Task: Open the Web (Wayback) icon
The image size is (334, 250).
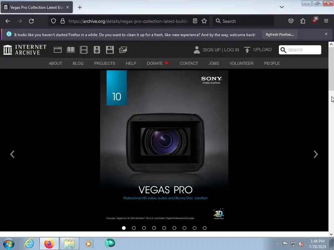Action: pos(57,50)
